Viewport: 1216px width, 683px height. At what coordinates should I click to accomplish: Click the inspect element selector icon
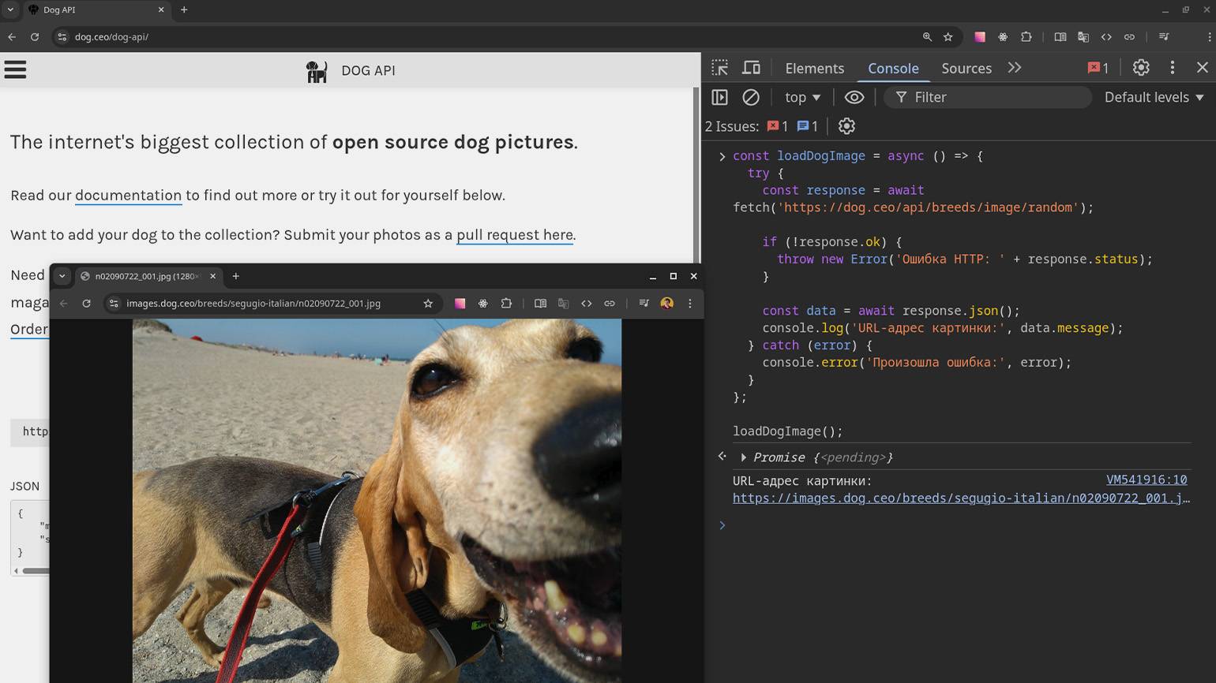click(x=719, y=68)
